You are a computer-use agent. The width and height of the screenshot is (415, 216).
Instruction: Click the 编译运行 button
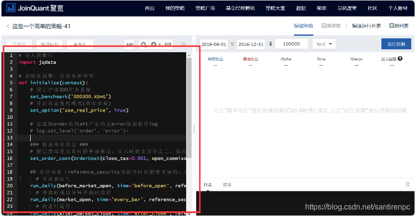point(49,44)
